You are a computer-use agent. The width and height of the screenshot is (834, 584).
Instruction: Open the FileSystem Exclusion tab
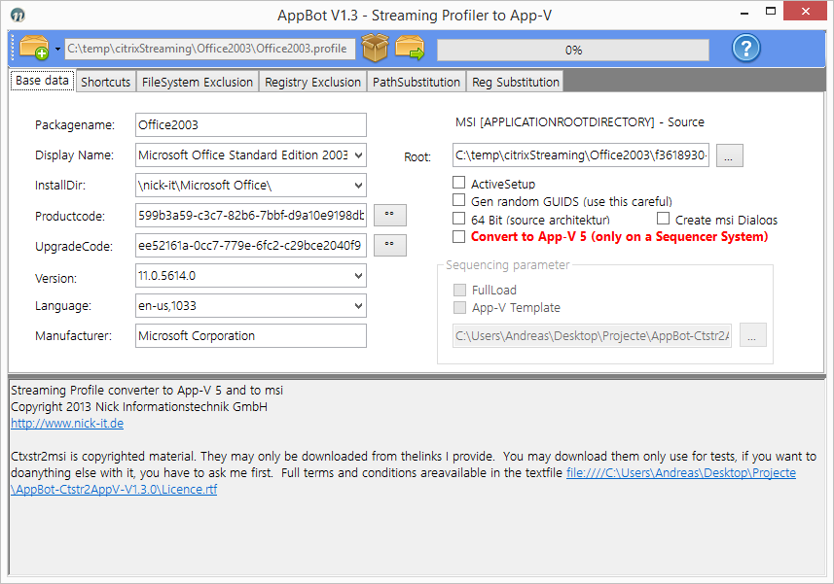pyautogui.click(x=198, y=82)
